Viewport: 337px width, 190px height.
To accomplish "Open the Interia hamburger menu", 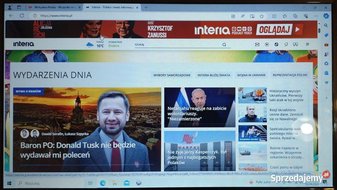I will pos(308,45).
